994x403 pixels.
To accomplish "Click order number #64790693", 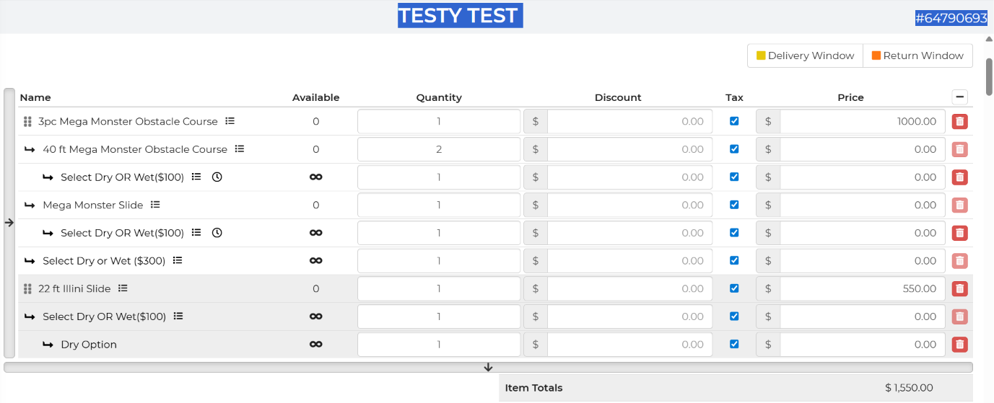I will click(x=951, y=18).
